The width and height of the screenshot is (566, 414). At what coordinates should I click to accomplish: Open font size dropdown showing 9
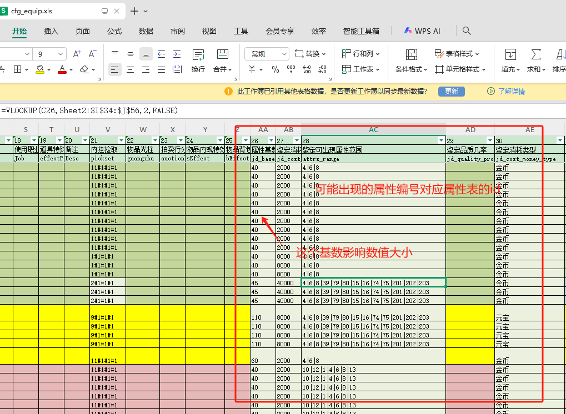pos(61,54)
